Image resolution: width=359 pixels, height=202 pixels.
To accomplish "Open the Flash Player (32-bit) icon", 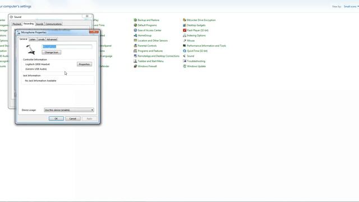I will coord(185,30).
